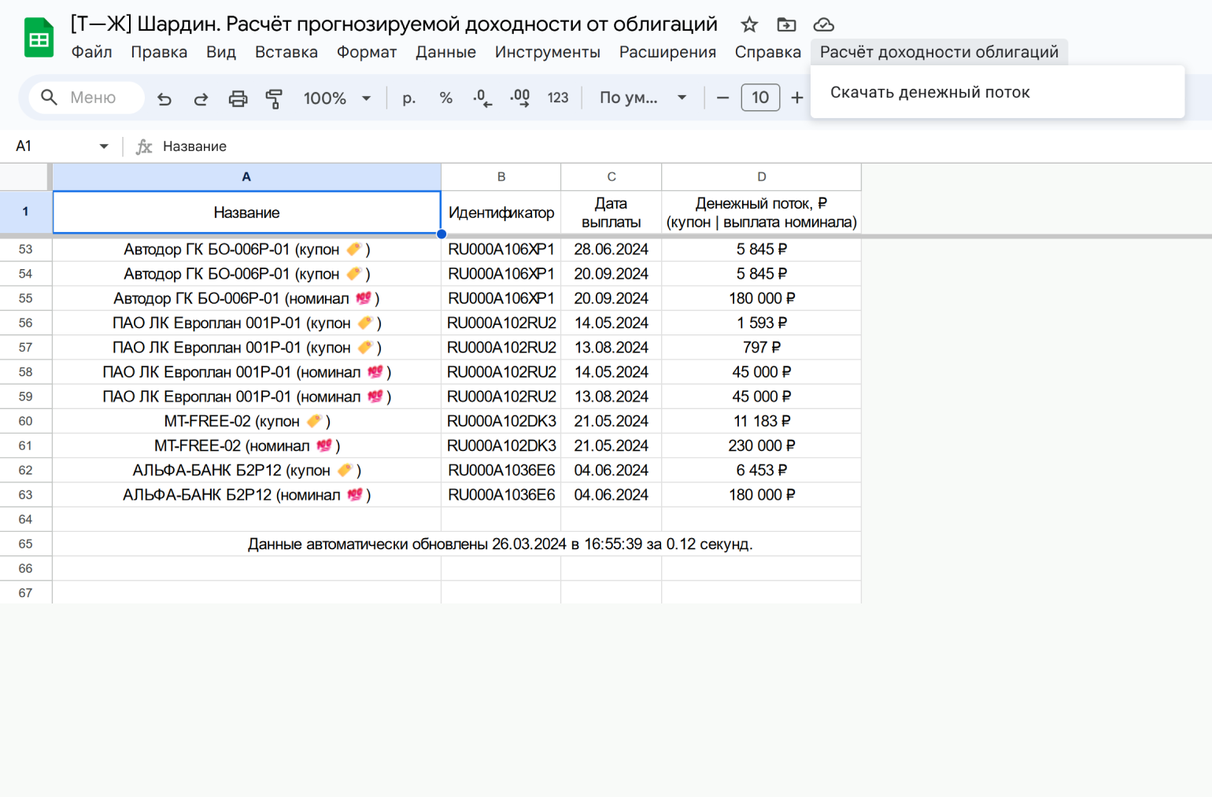The height and width of the screenshot is (797, 1212).
Task: Select column B header
Action: point(501,177)
